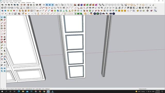The image size is (165, 93).
Task: Click the dark circle plus icon
Action: click(x=95, y=14)
